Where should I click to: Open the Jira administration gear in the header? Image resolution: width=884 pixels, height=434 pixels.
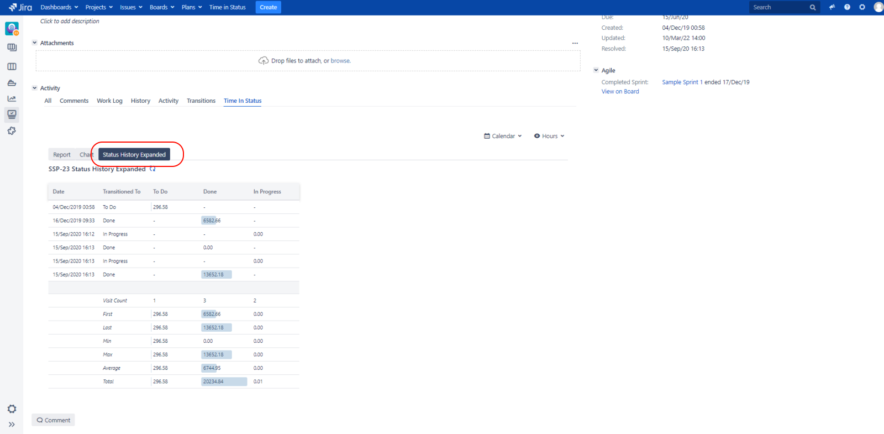coord(862,7)
